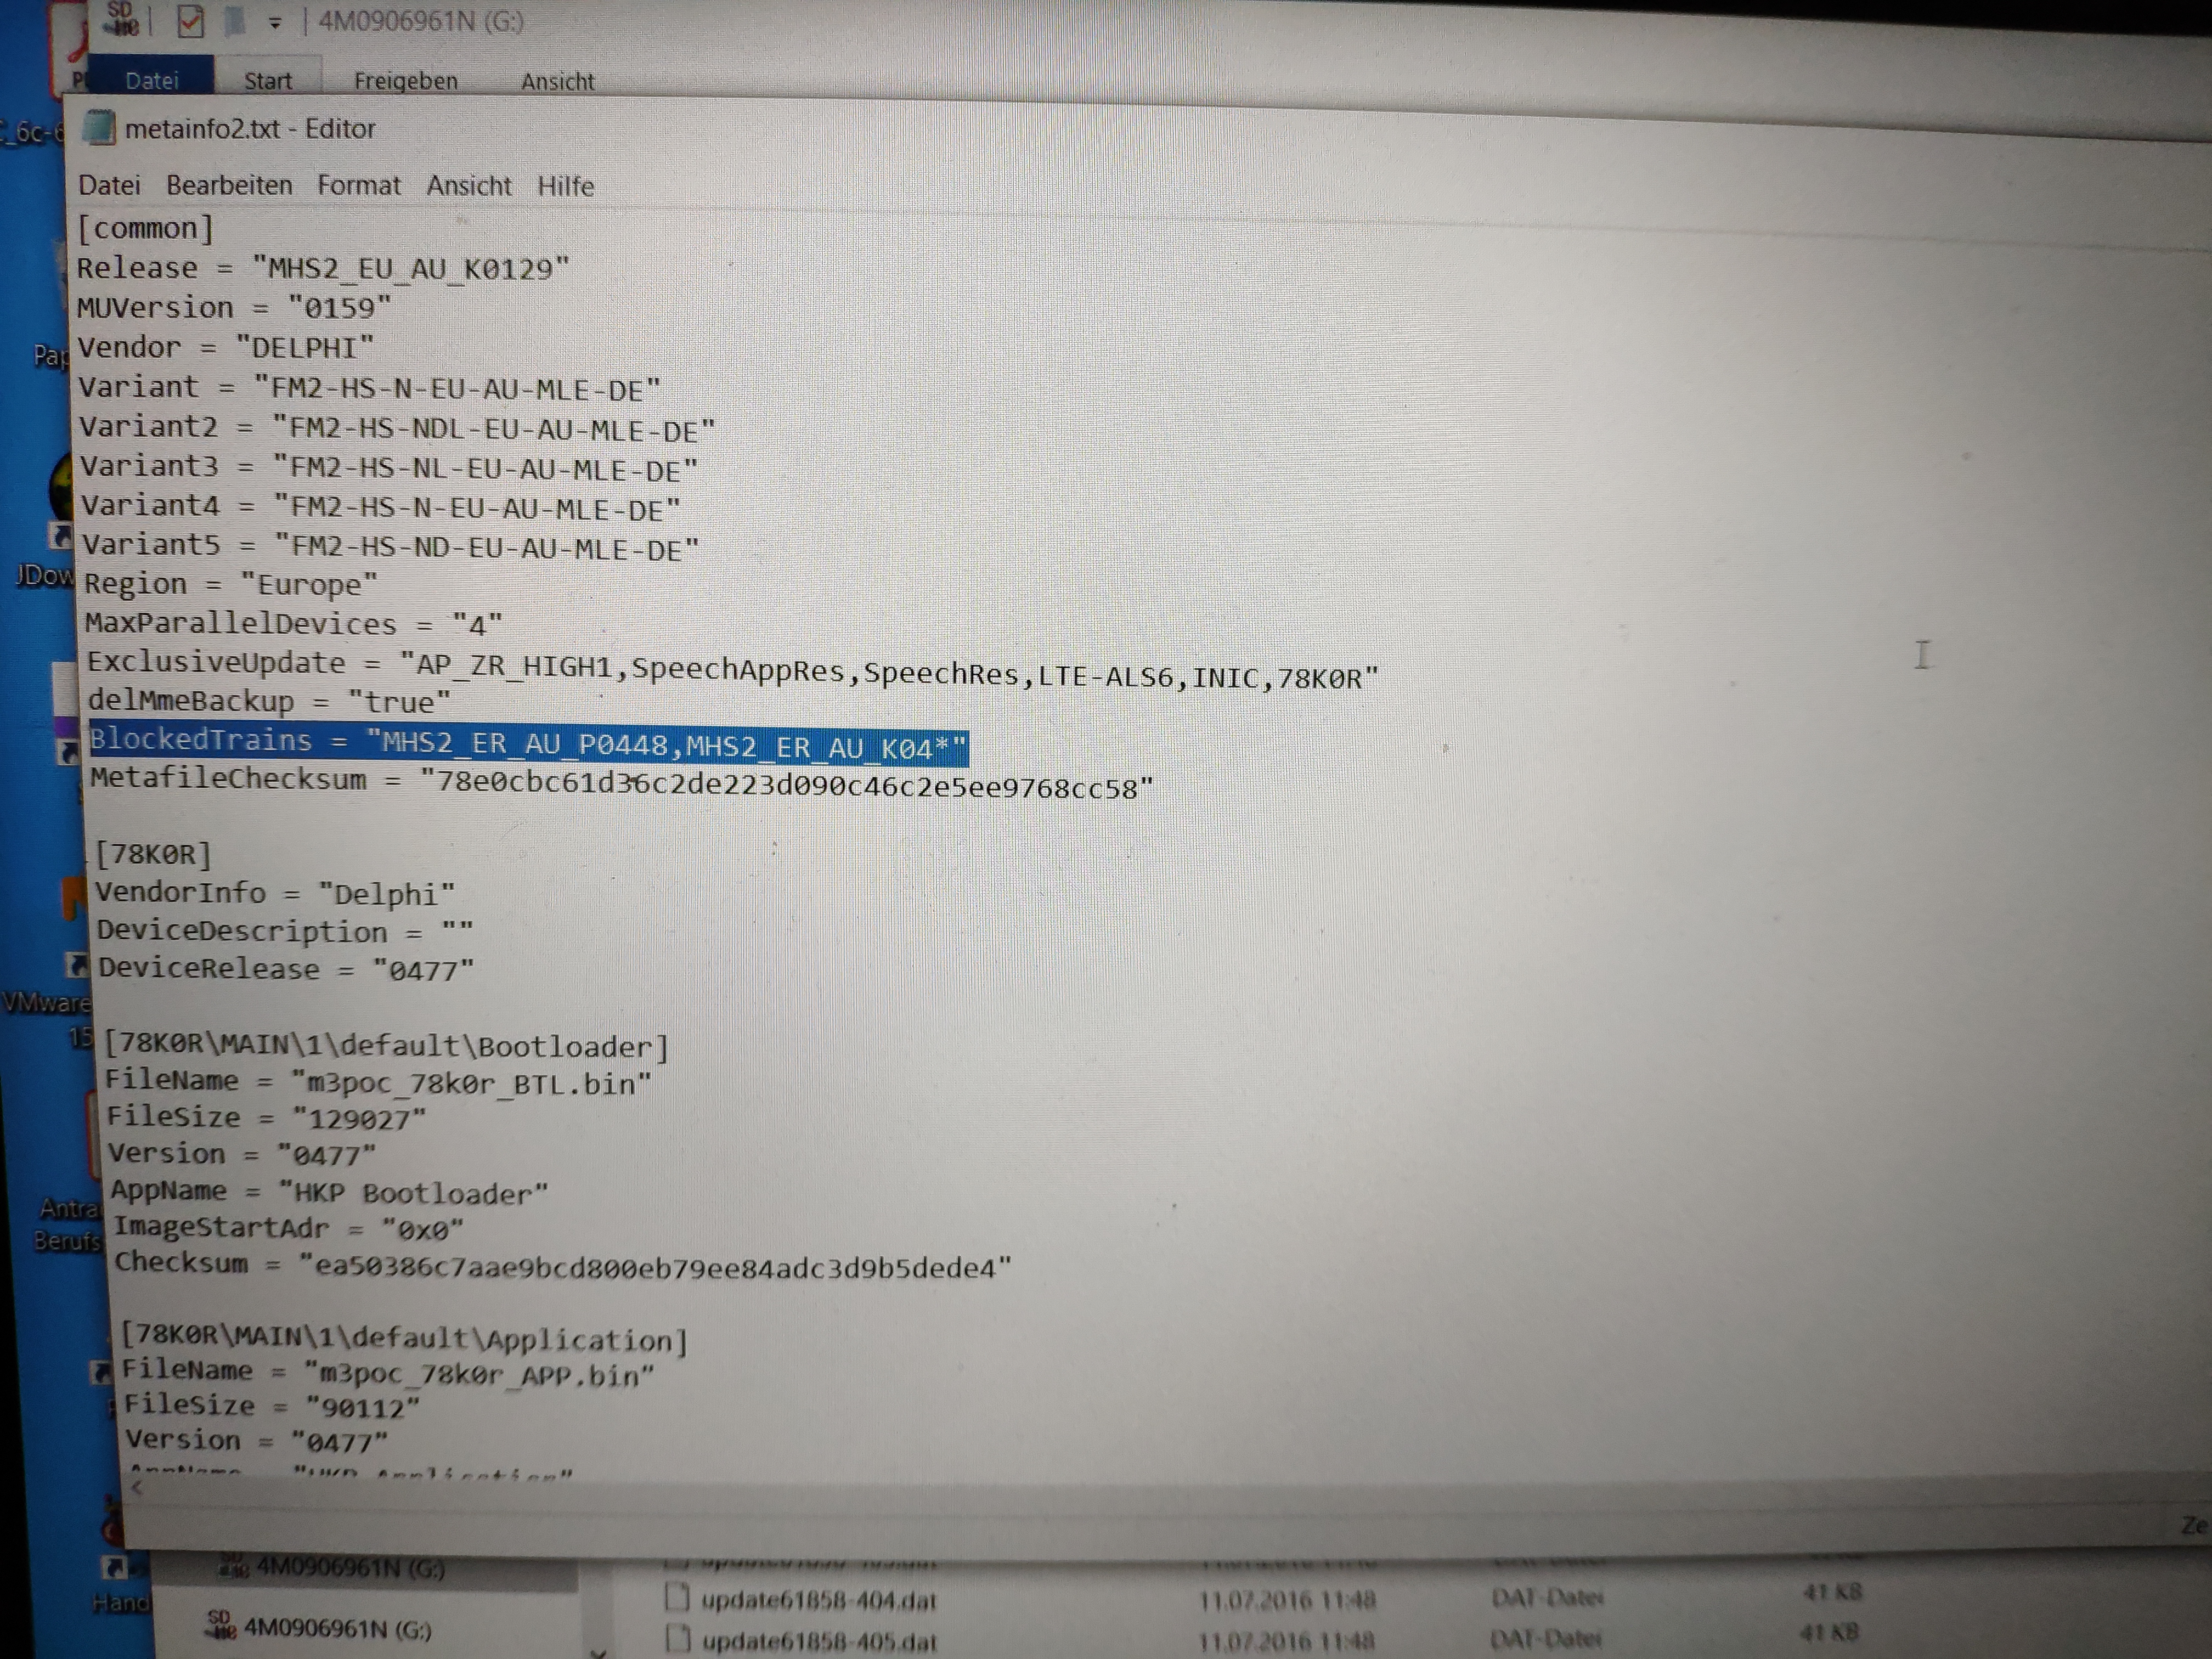Click the FileSize = "129027" line
The width and height of the screenshot is (2212, 1659).
coord(266,1117)
